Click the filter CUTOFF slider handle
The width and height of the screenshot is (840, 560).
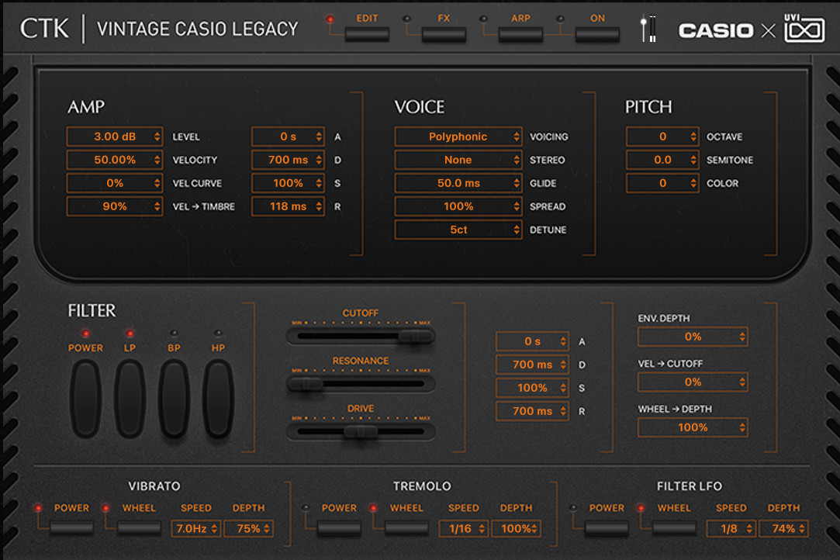417,336
